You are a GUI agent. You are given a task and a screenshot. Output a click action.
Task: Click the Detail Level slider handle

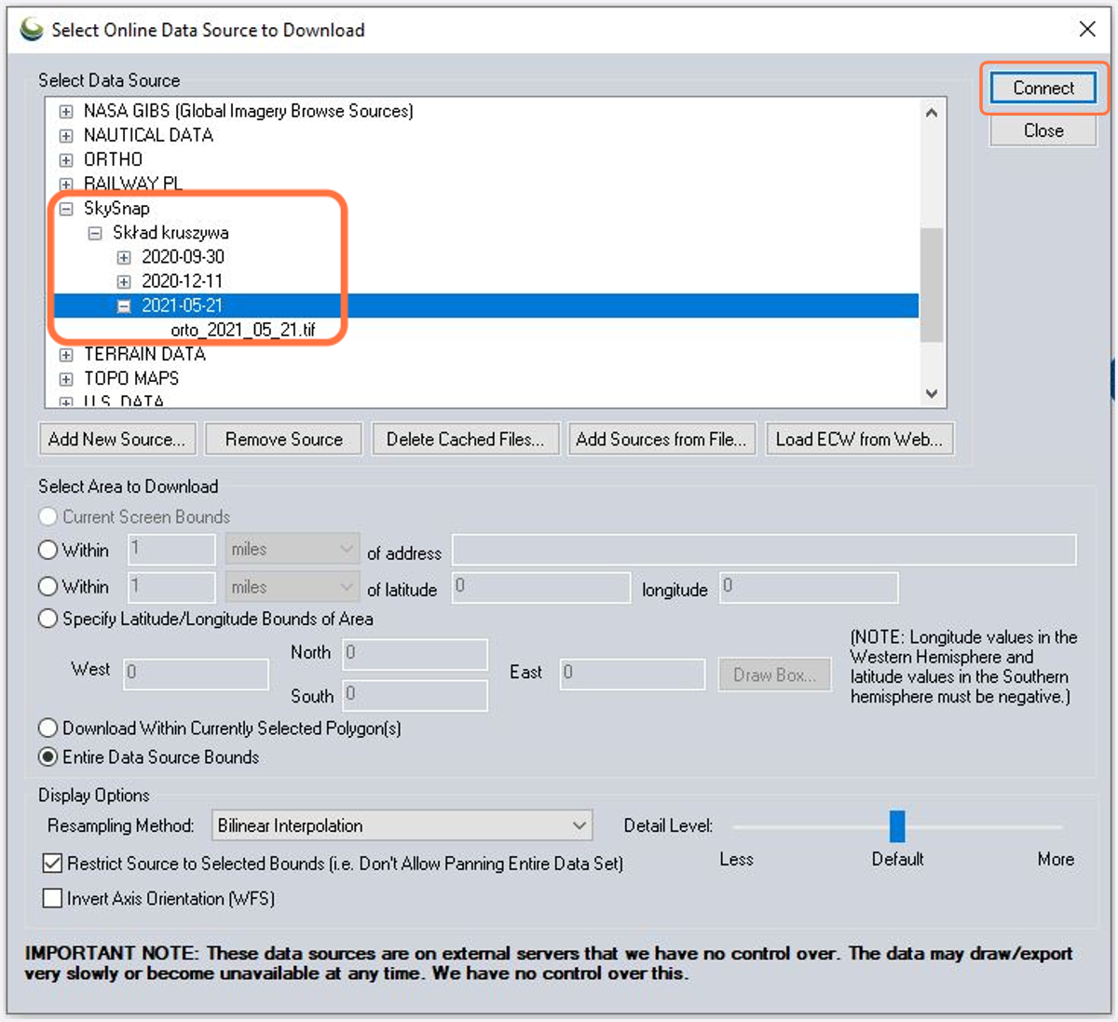897,825
